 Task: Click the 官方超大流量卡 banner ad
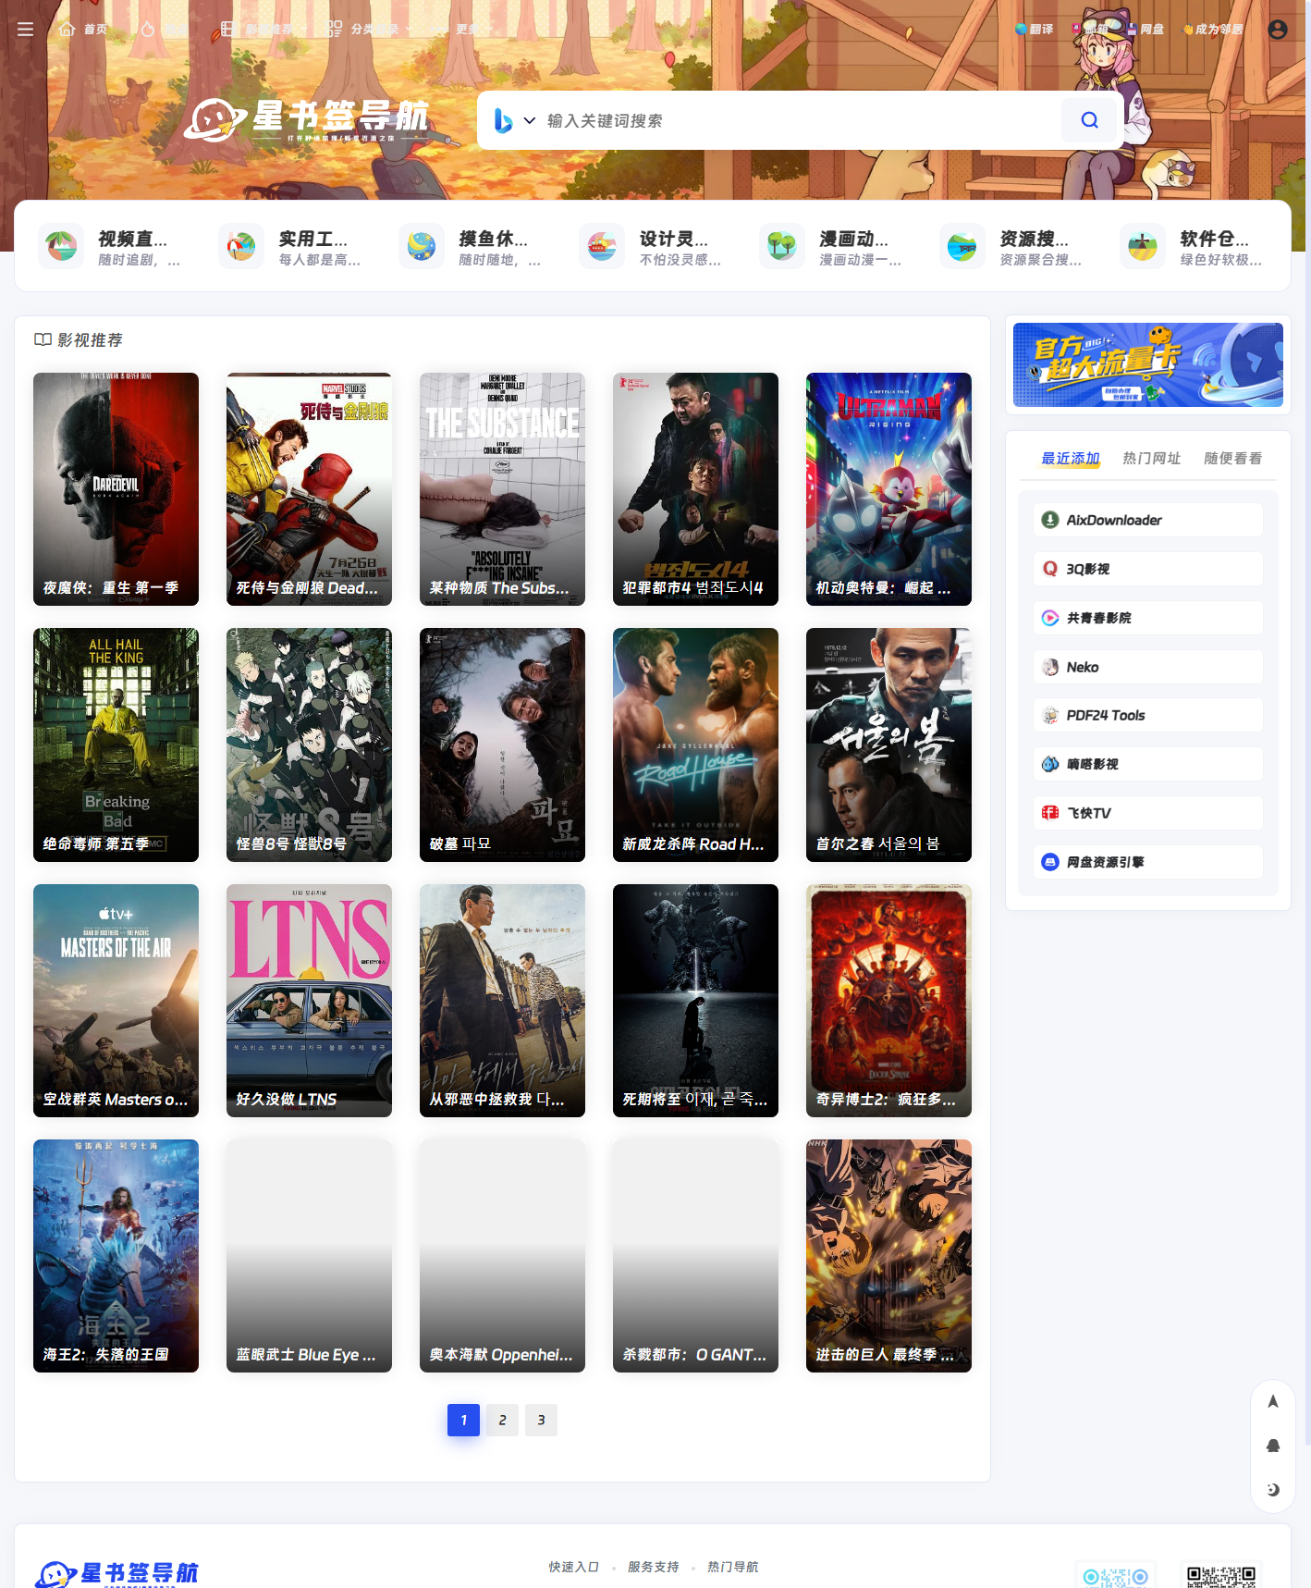click(1147, 364)
